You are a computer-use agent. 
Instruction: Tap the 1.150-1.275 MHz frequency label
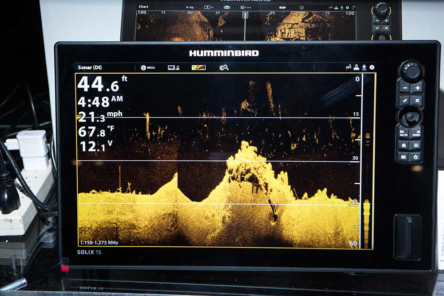(x=99, y=242)
